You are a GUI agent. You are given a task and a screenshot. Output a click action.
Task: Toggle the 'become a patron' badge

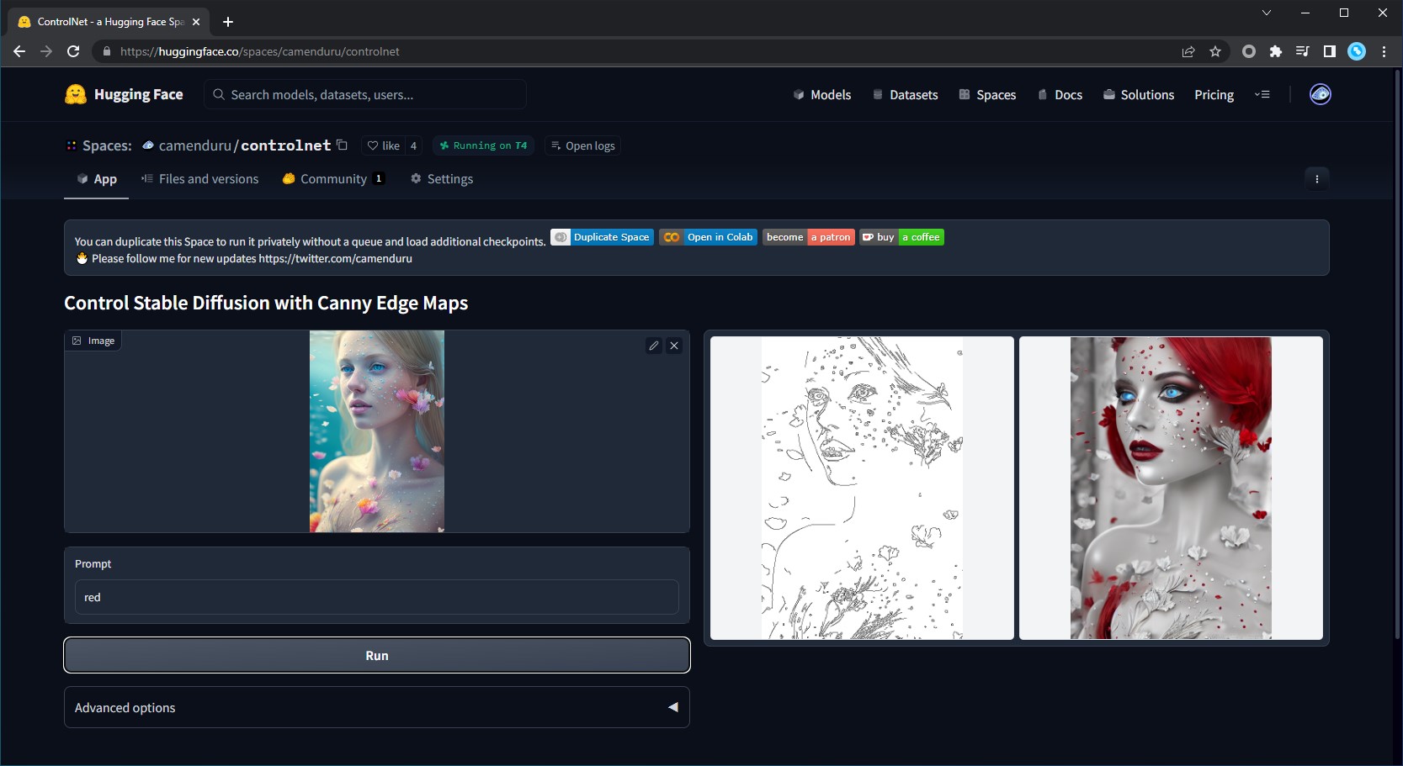coord(808,237)
